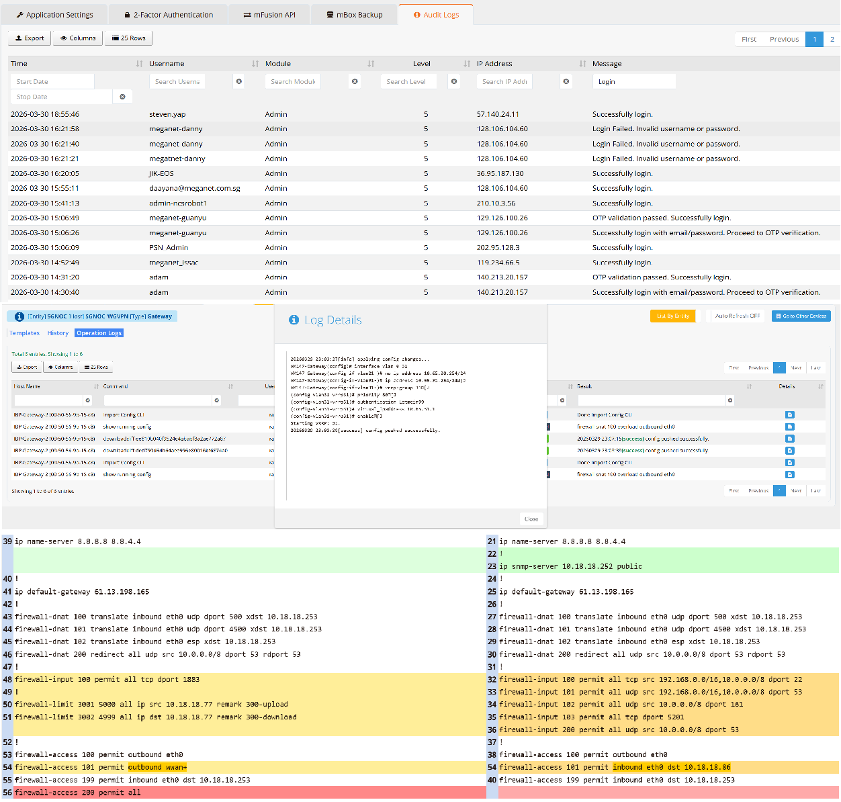Viewport: 841px width, 802px height.
Task: Clear the Search Username filter
Action: (x=239, y=81)
